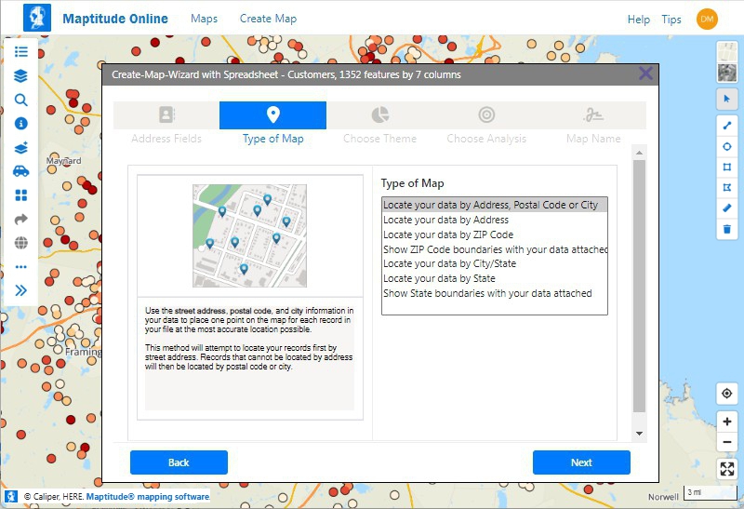This screenshot has height=509, width=744.
Task: Open the Create Map menu
Action: pos(268,19)
